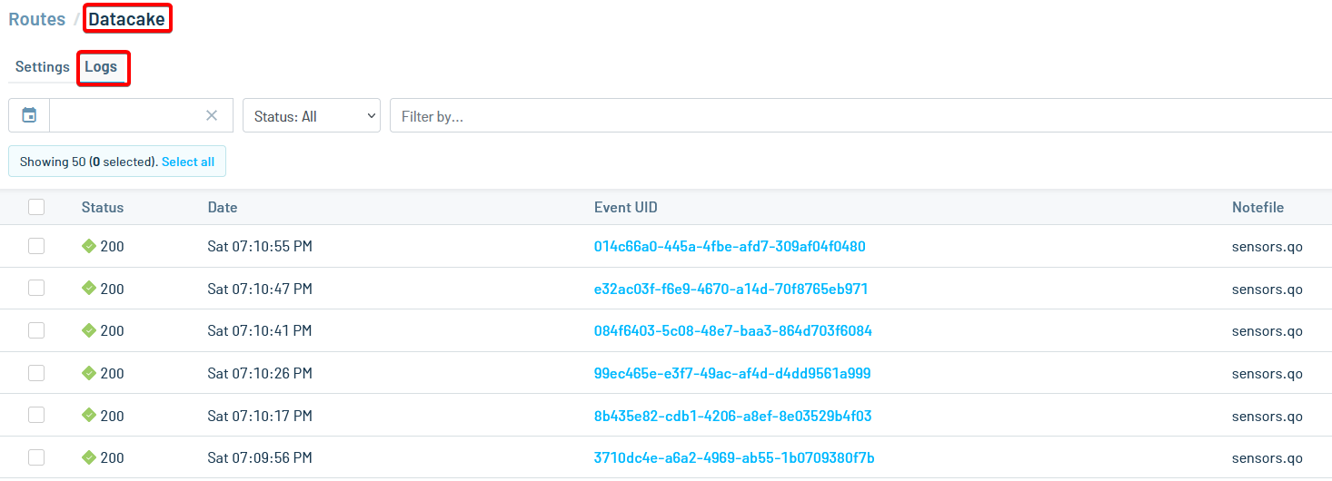Screen dimensions: 1332x481
Task: Click the green status icon for 07:10:55 PM
Action: click(89, 246)
